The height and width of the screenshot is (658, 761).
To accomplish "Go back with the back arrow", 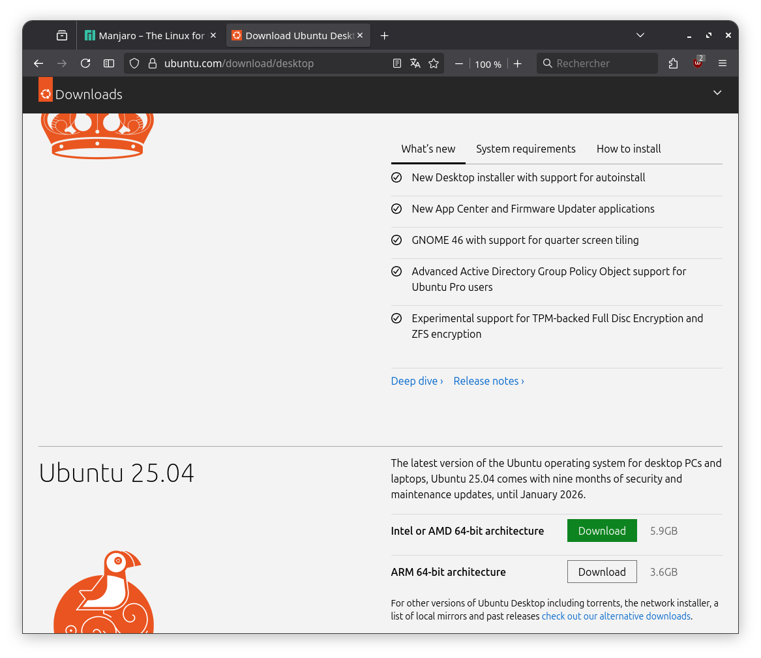I will pos(38,63).
